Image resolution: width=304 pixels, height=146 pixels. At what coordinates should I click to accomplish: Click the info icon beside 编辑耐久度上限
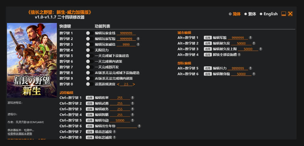260,49
